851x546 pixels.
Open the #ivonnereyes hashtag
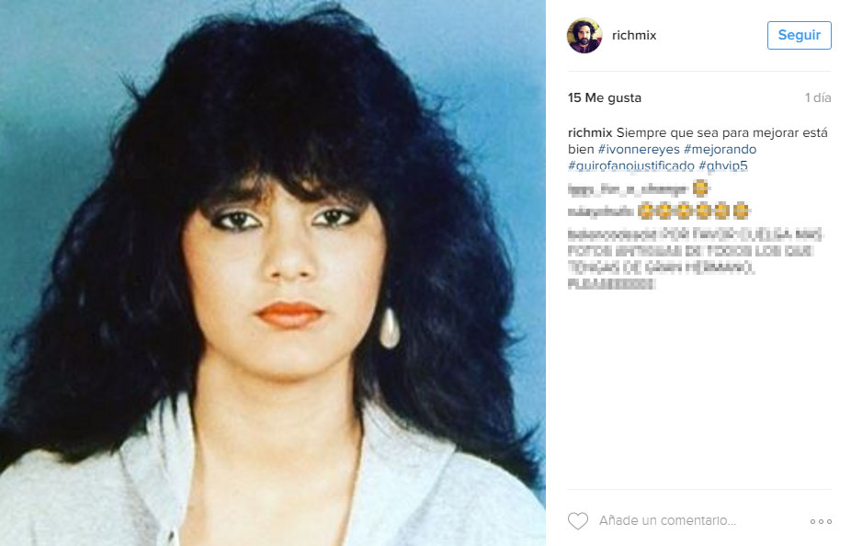point(638,149)
